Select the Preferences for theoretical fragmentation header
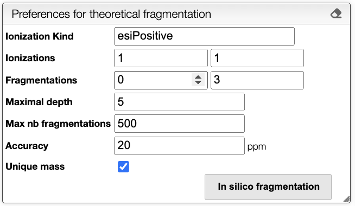This screenshot has height=206, width=355. (111, 14)
